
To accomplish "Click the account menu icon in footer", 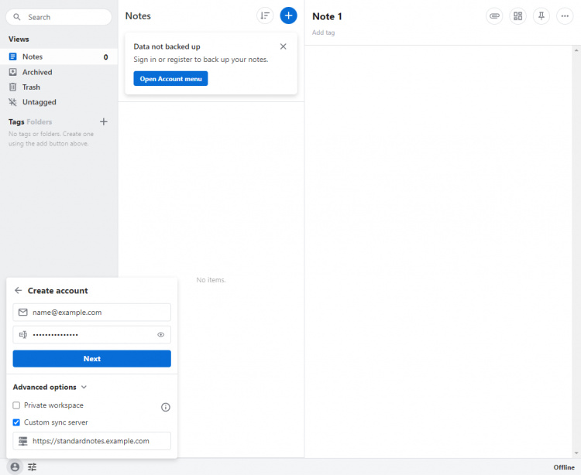I will tap(15, 466).
